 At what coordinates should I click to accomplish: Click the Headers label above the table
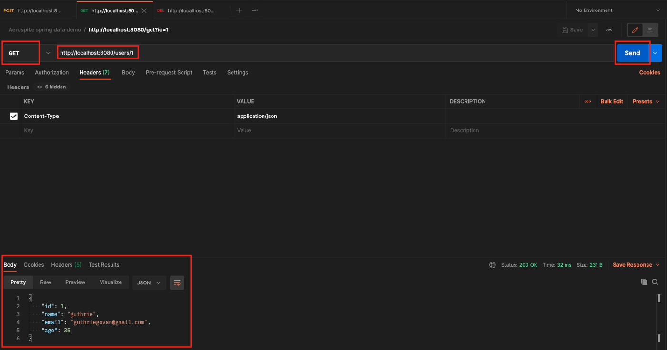(18, 87)
